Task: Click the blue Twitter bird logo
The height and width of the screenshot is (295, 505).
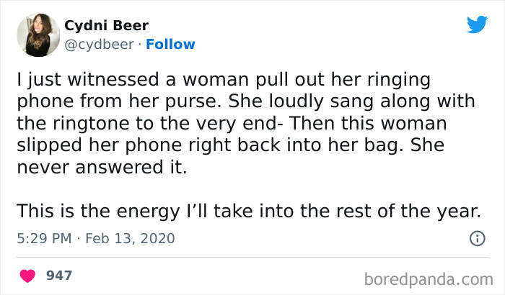Action: (477, 24)
